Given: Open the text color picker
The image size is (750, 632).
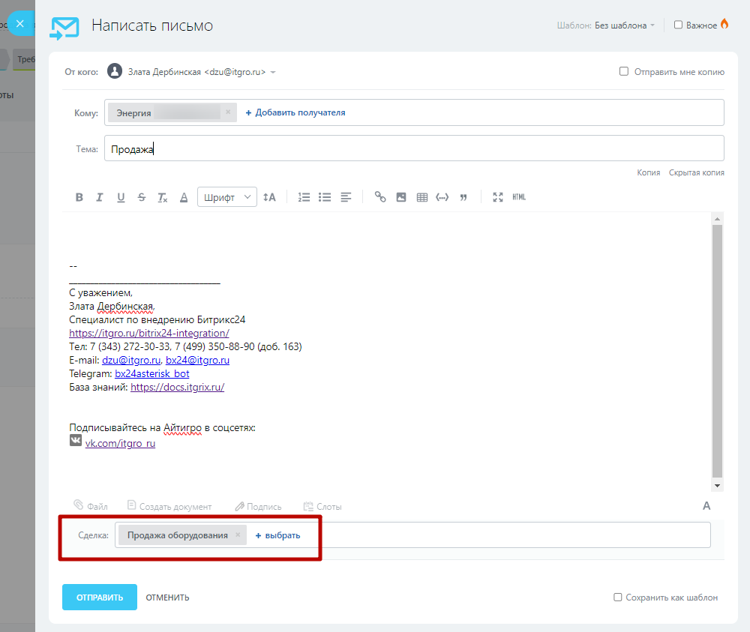Looking at the screenshot, I should [x=184, y=197].
